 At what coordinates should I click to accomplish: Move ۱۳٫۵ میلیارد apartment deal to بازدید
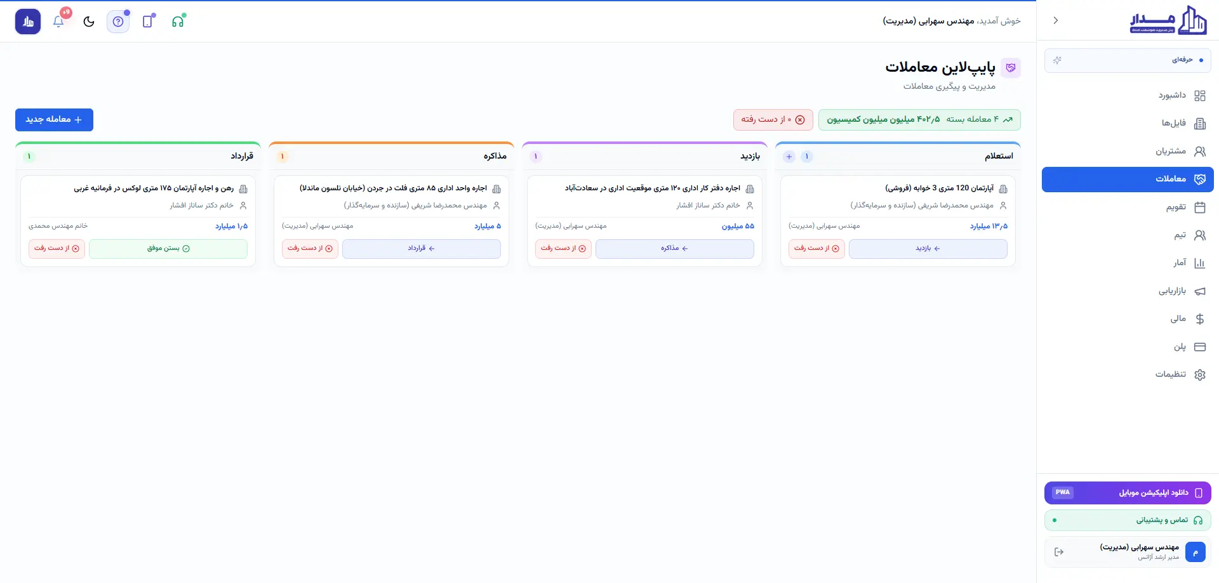(x=928, y=249)
